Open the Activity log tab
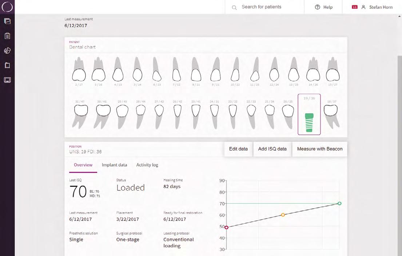Viewport: 402px width, 256px height. pos(147,165)
